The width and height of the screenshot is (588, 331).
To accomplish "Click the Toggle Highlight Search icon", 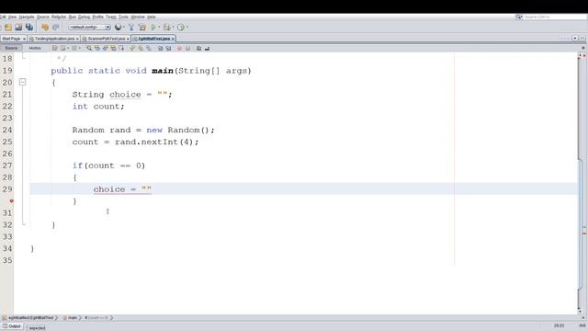I will pos(113,48).
